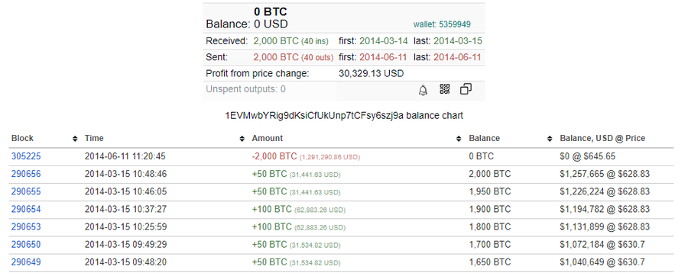Click the 1,950 BTC balance cell
This screenshot has height=276, width=688.
pos(490,191)
